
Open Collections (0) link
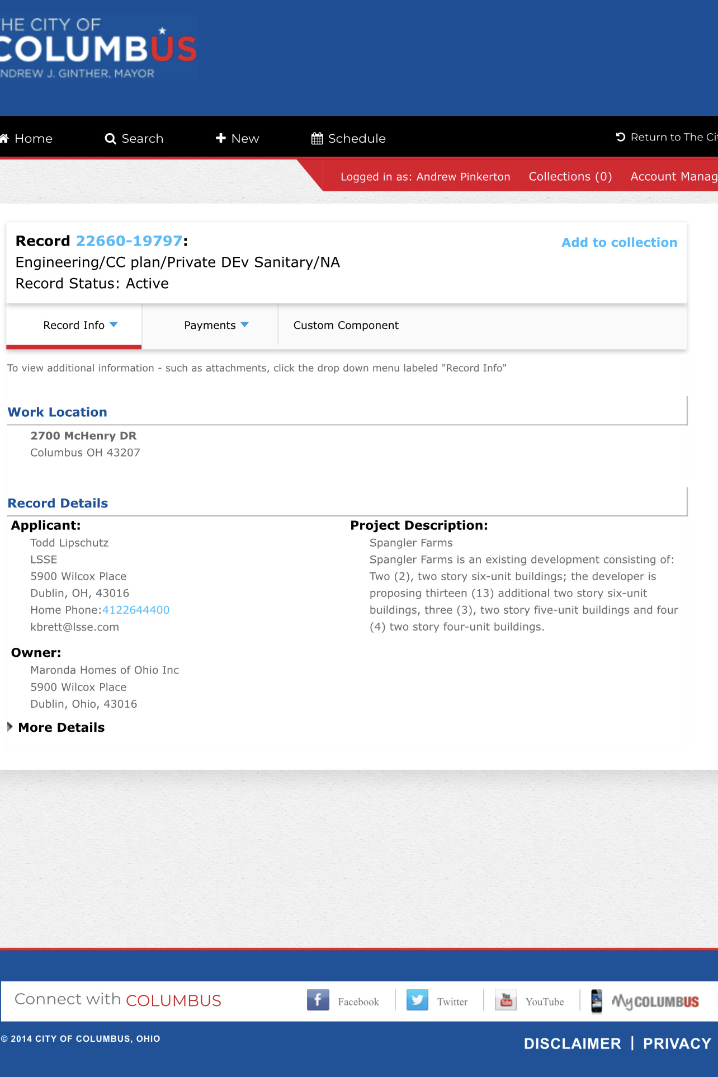click(x=570, y=176)
